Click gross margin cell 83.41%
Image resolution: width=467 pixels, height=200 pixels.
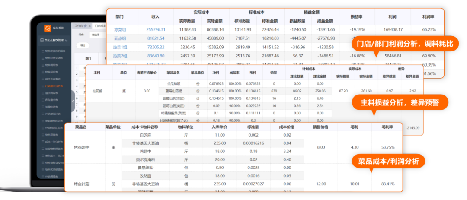[x=388, y=184]
